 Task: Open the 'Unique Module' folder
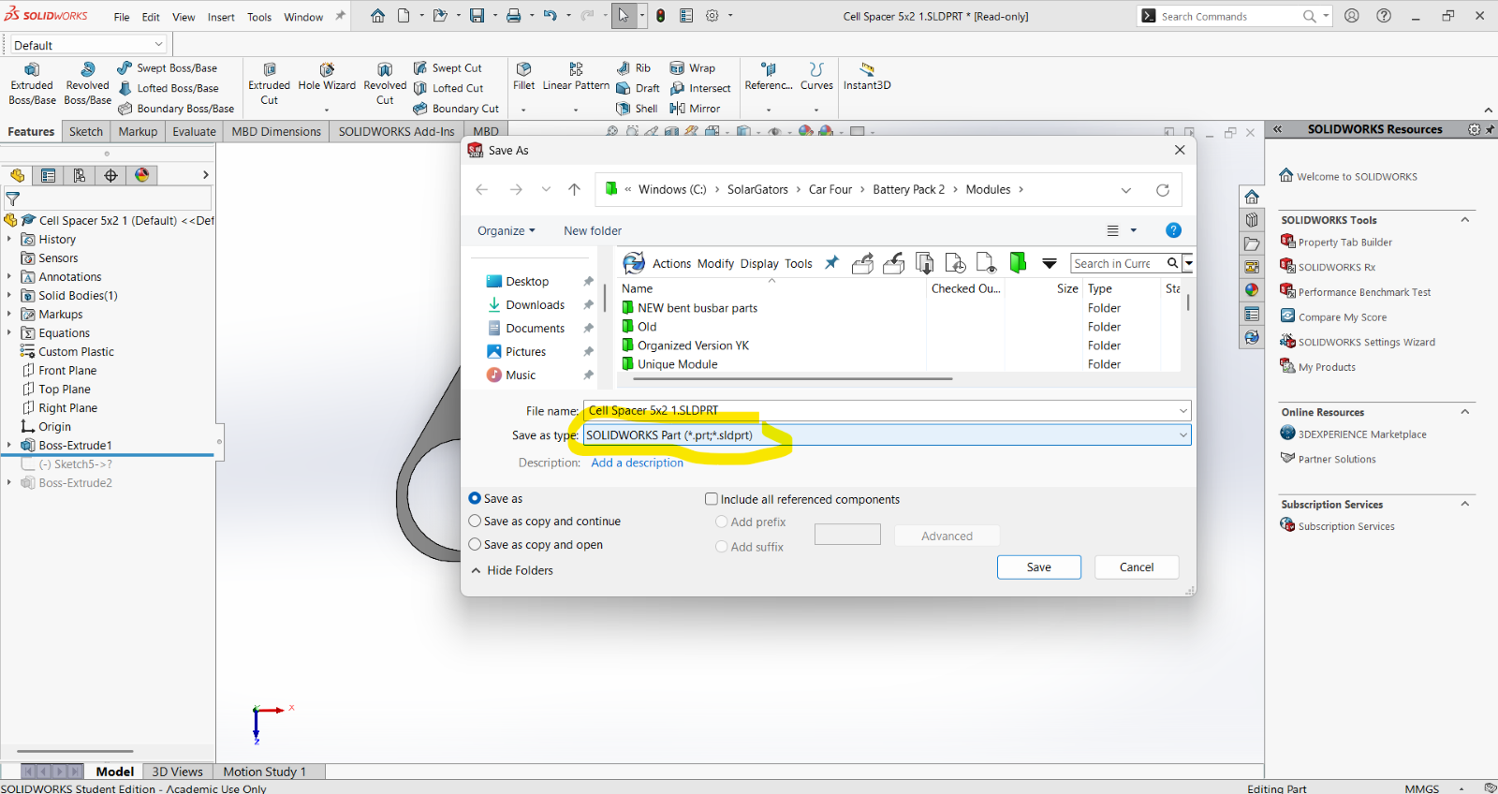pyautogui.click(x=677, y=364)
